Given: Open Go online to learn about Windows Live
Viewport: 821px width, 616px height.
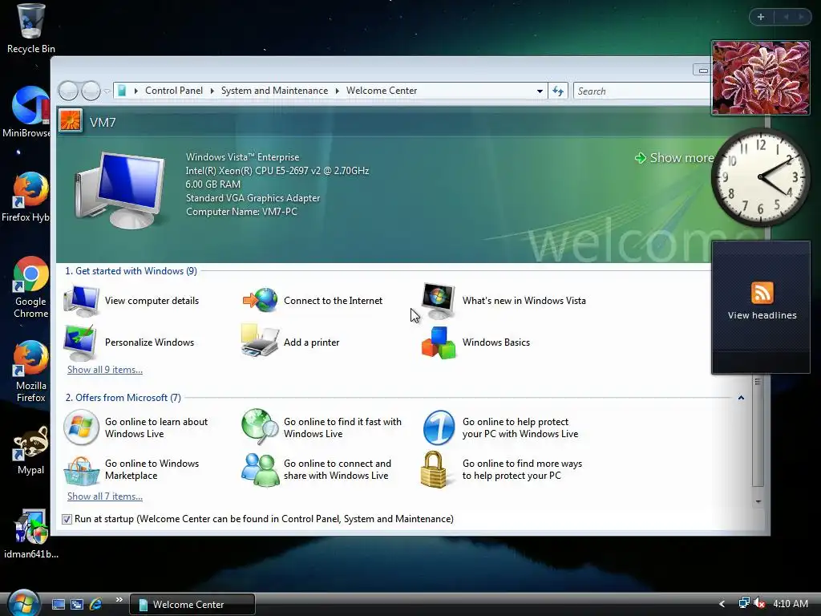Looking at the screenshot, I should pyautogui.click(x=135, y=428).
